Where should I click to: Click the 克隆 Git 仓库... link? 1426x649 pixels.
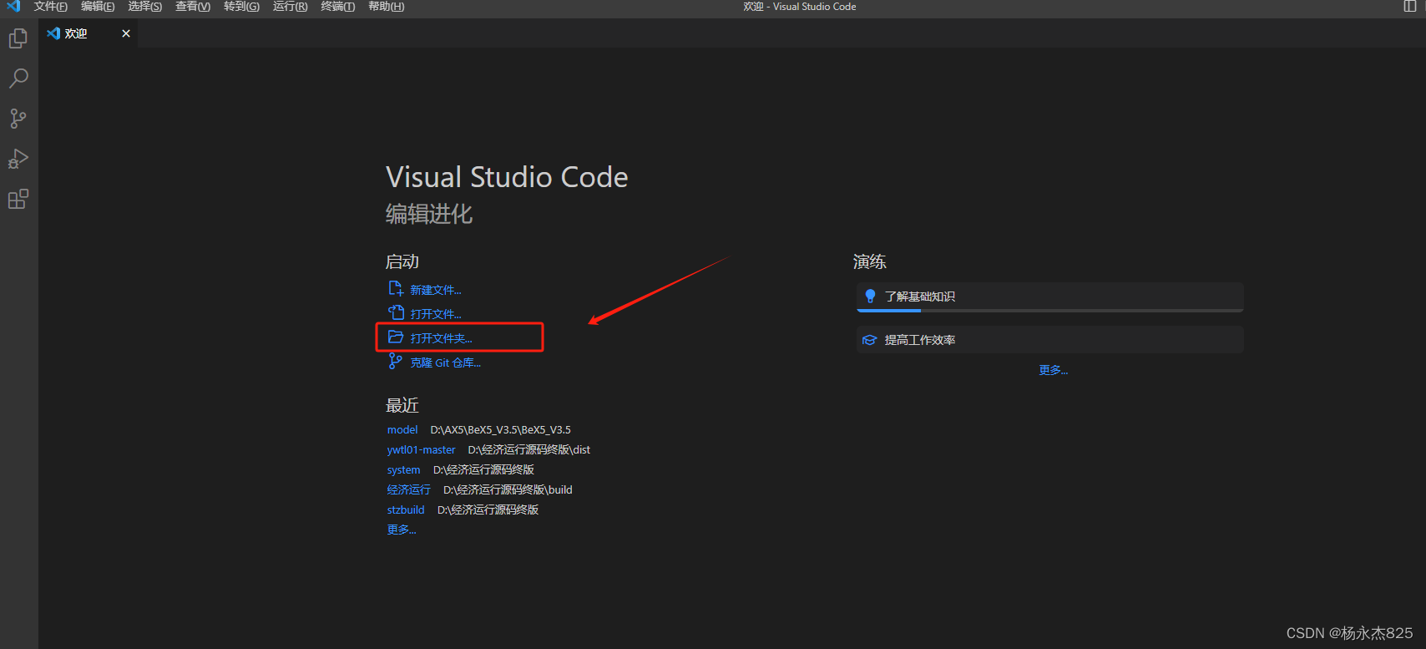(446, 363)
